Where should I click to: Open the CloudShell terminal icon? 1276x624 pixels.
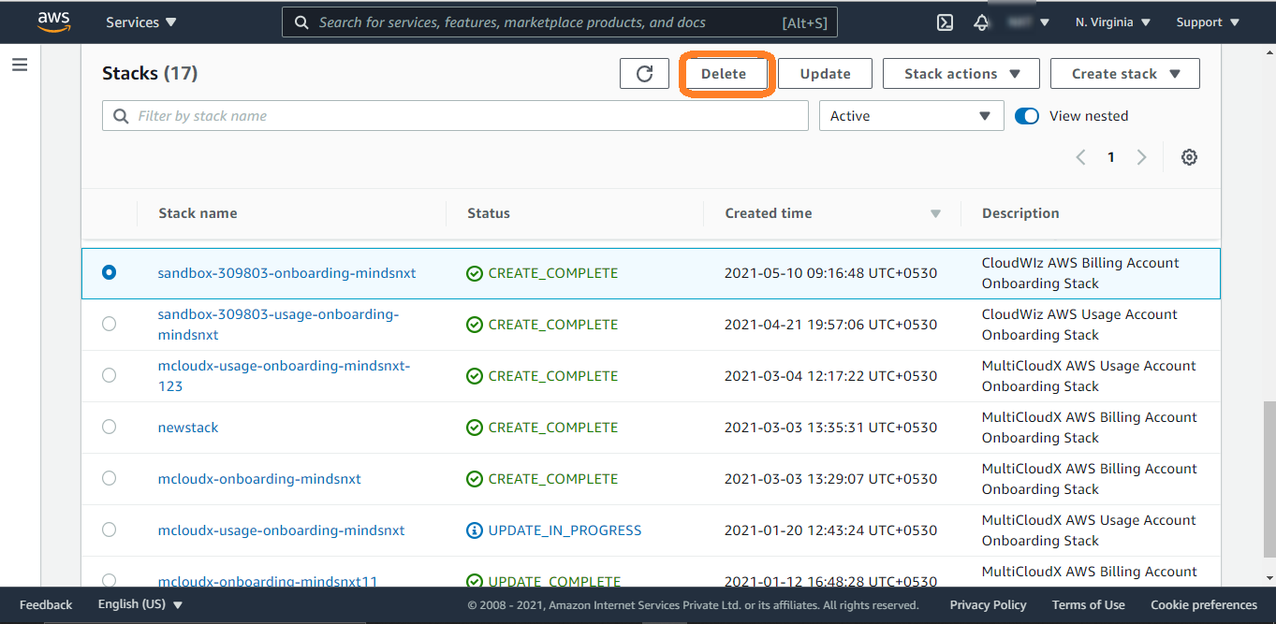point(945,22)
